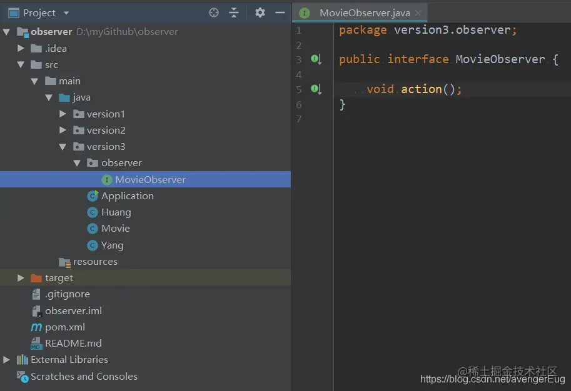Close the MovieObserver.java tab

(x=418, y=12)
